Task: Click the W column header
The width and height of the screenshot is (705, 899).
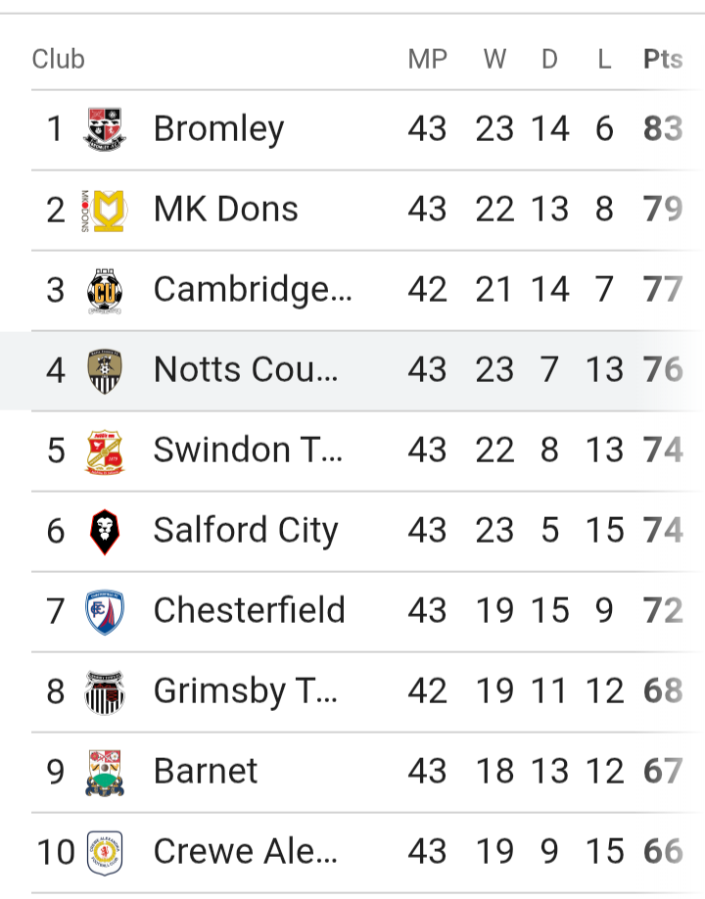Action: click(x=494, y=59)
